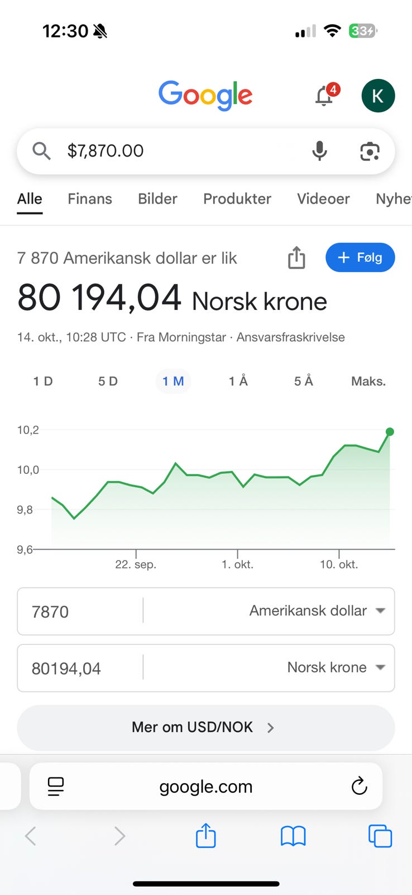Image resolution: width=412 pixels, height=895 pixels.
Task: Reload the google.com page
Action: (359, 786)
